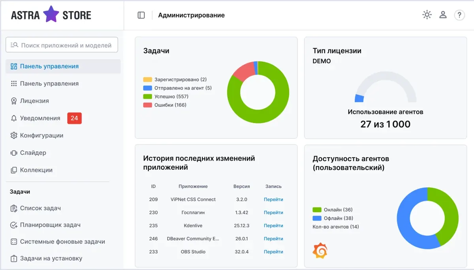Click version 32.0.4 cell
This screenshot has width=474, height=270.
pyautogui.click(x=242, y=251)
